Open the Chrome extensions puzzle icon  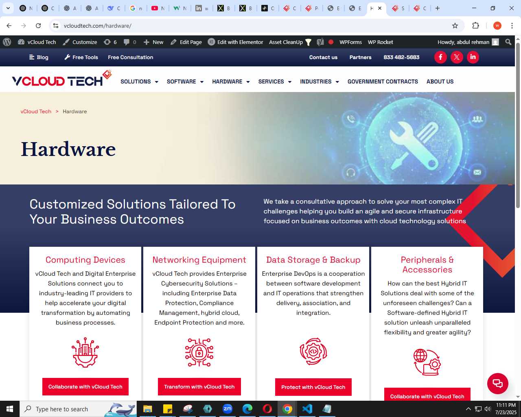pos(475,26)
